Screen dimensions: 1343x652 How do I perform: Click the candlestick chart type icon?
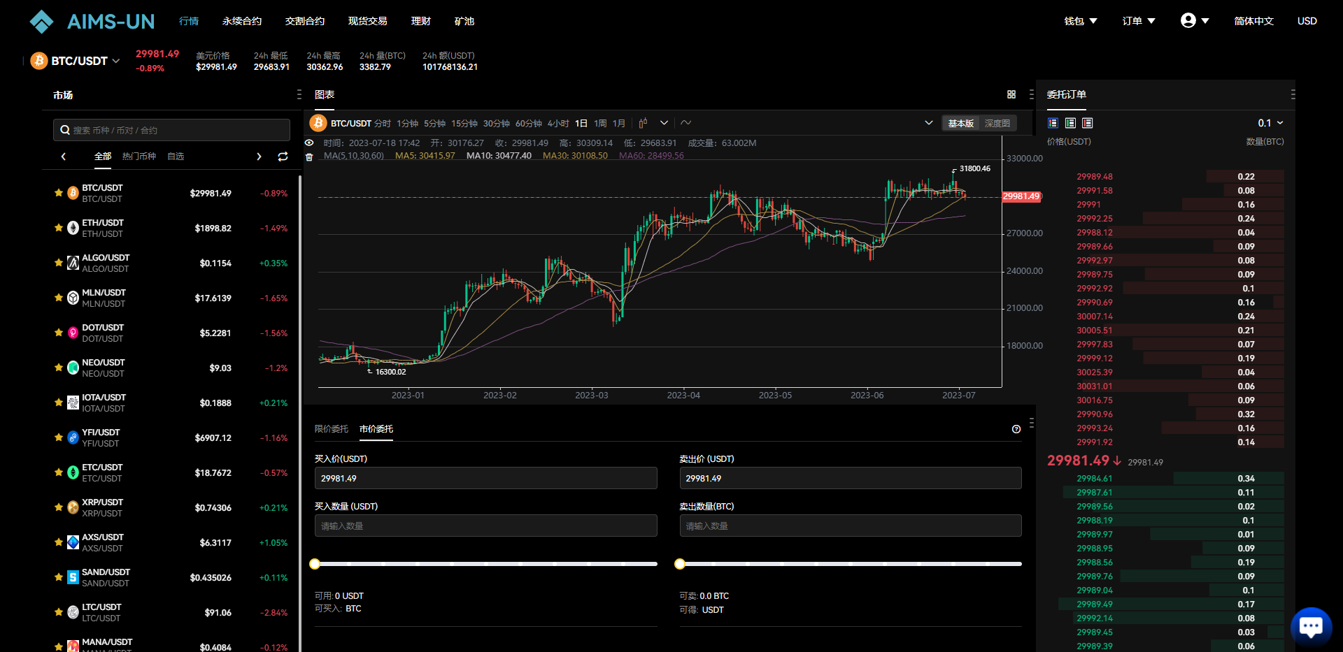(643, 123)
